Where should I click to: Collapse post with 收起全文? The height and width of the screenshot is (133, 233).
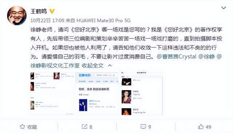pos(92,66)
